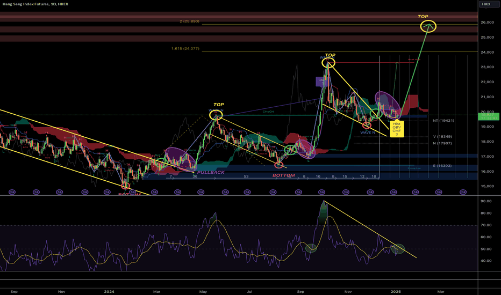Click the NT (19421) target label

pos(443,121)
